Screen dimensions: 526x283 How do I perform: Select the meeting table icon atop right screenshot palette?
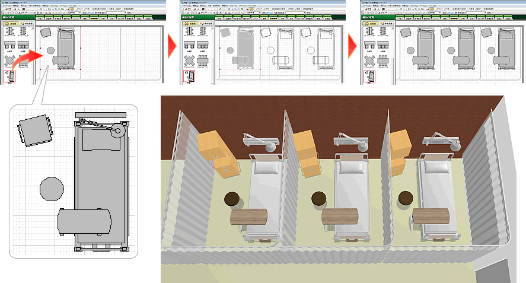[x=369, y=30]
